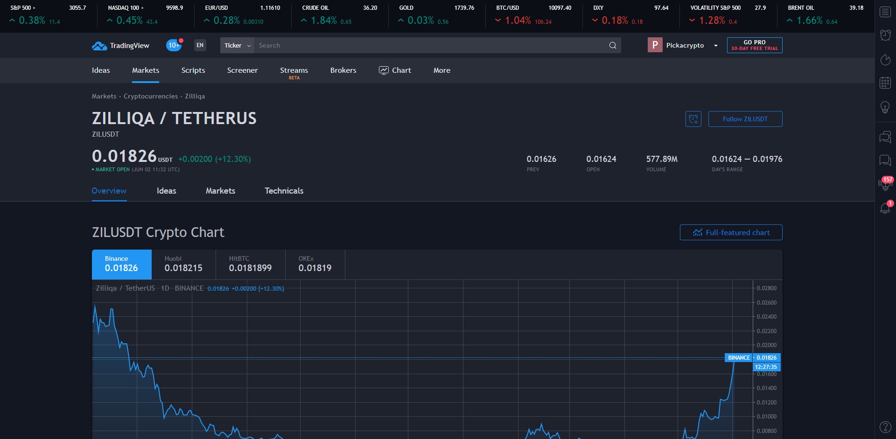Open the EN language selector
Viewport: 896px width, 439px height.
(x=200, y=45)
